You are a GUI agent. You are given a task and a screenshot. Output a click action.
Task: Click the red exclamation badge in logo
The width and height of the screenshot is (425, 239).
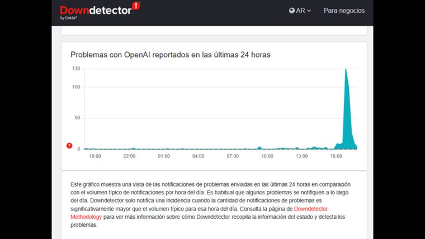click(136, 6)
